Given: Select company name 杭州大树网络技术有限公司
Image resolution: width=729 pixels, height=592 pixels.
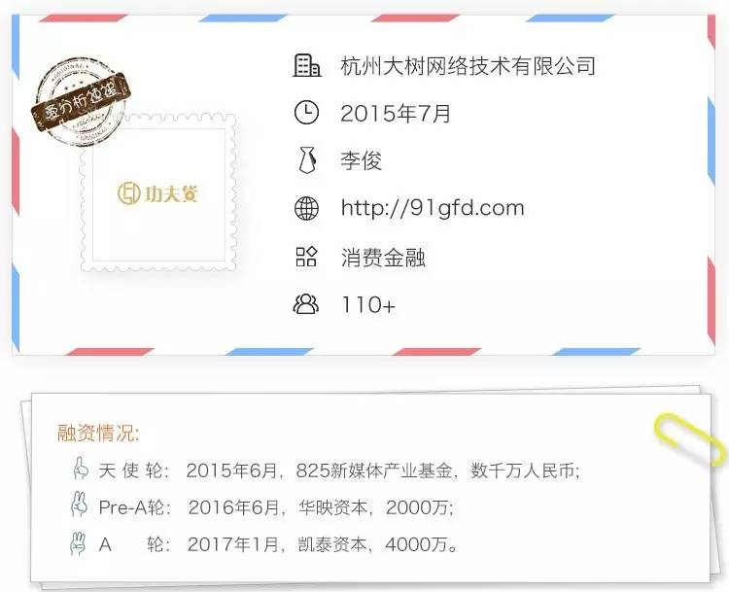Looking at the screenshot, I should (x=468, y=66).
